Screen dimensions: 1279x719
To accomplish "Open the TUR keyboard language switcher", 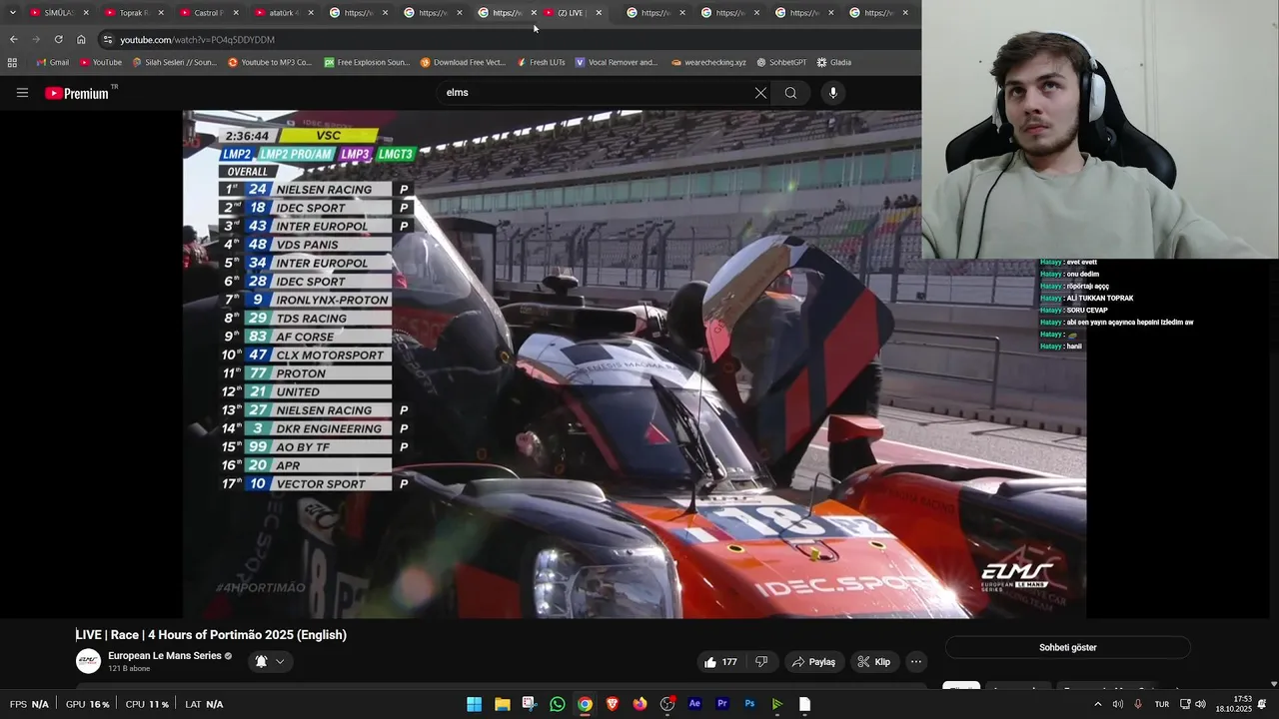I will [x=1162, y=704].
